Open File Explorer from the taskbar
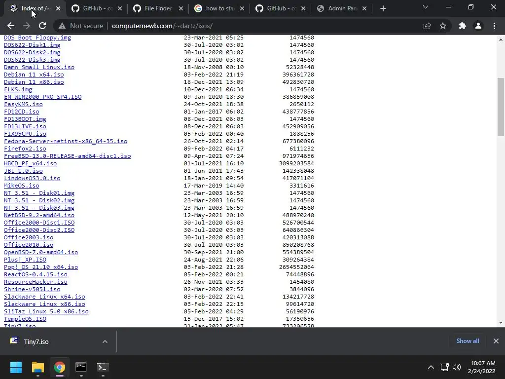The image size is (505, 379). [x=37, y=367]
